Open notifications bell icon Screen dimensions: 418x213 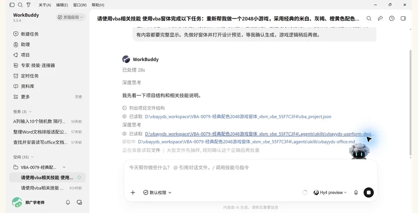coord(68,203)
